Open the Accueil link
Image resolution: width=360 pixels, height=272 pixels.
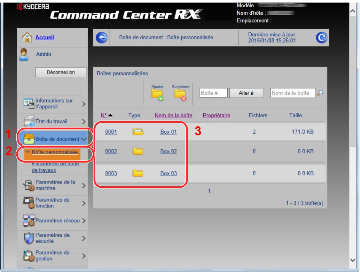tap(45, 37)
